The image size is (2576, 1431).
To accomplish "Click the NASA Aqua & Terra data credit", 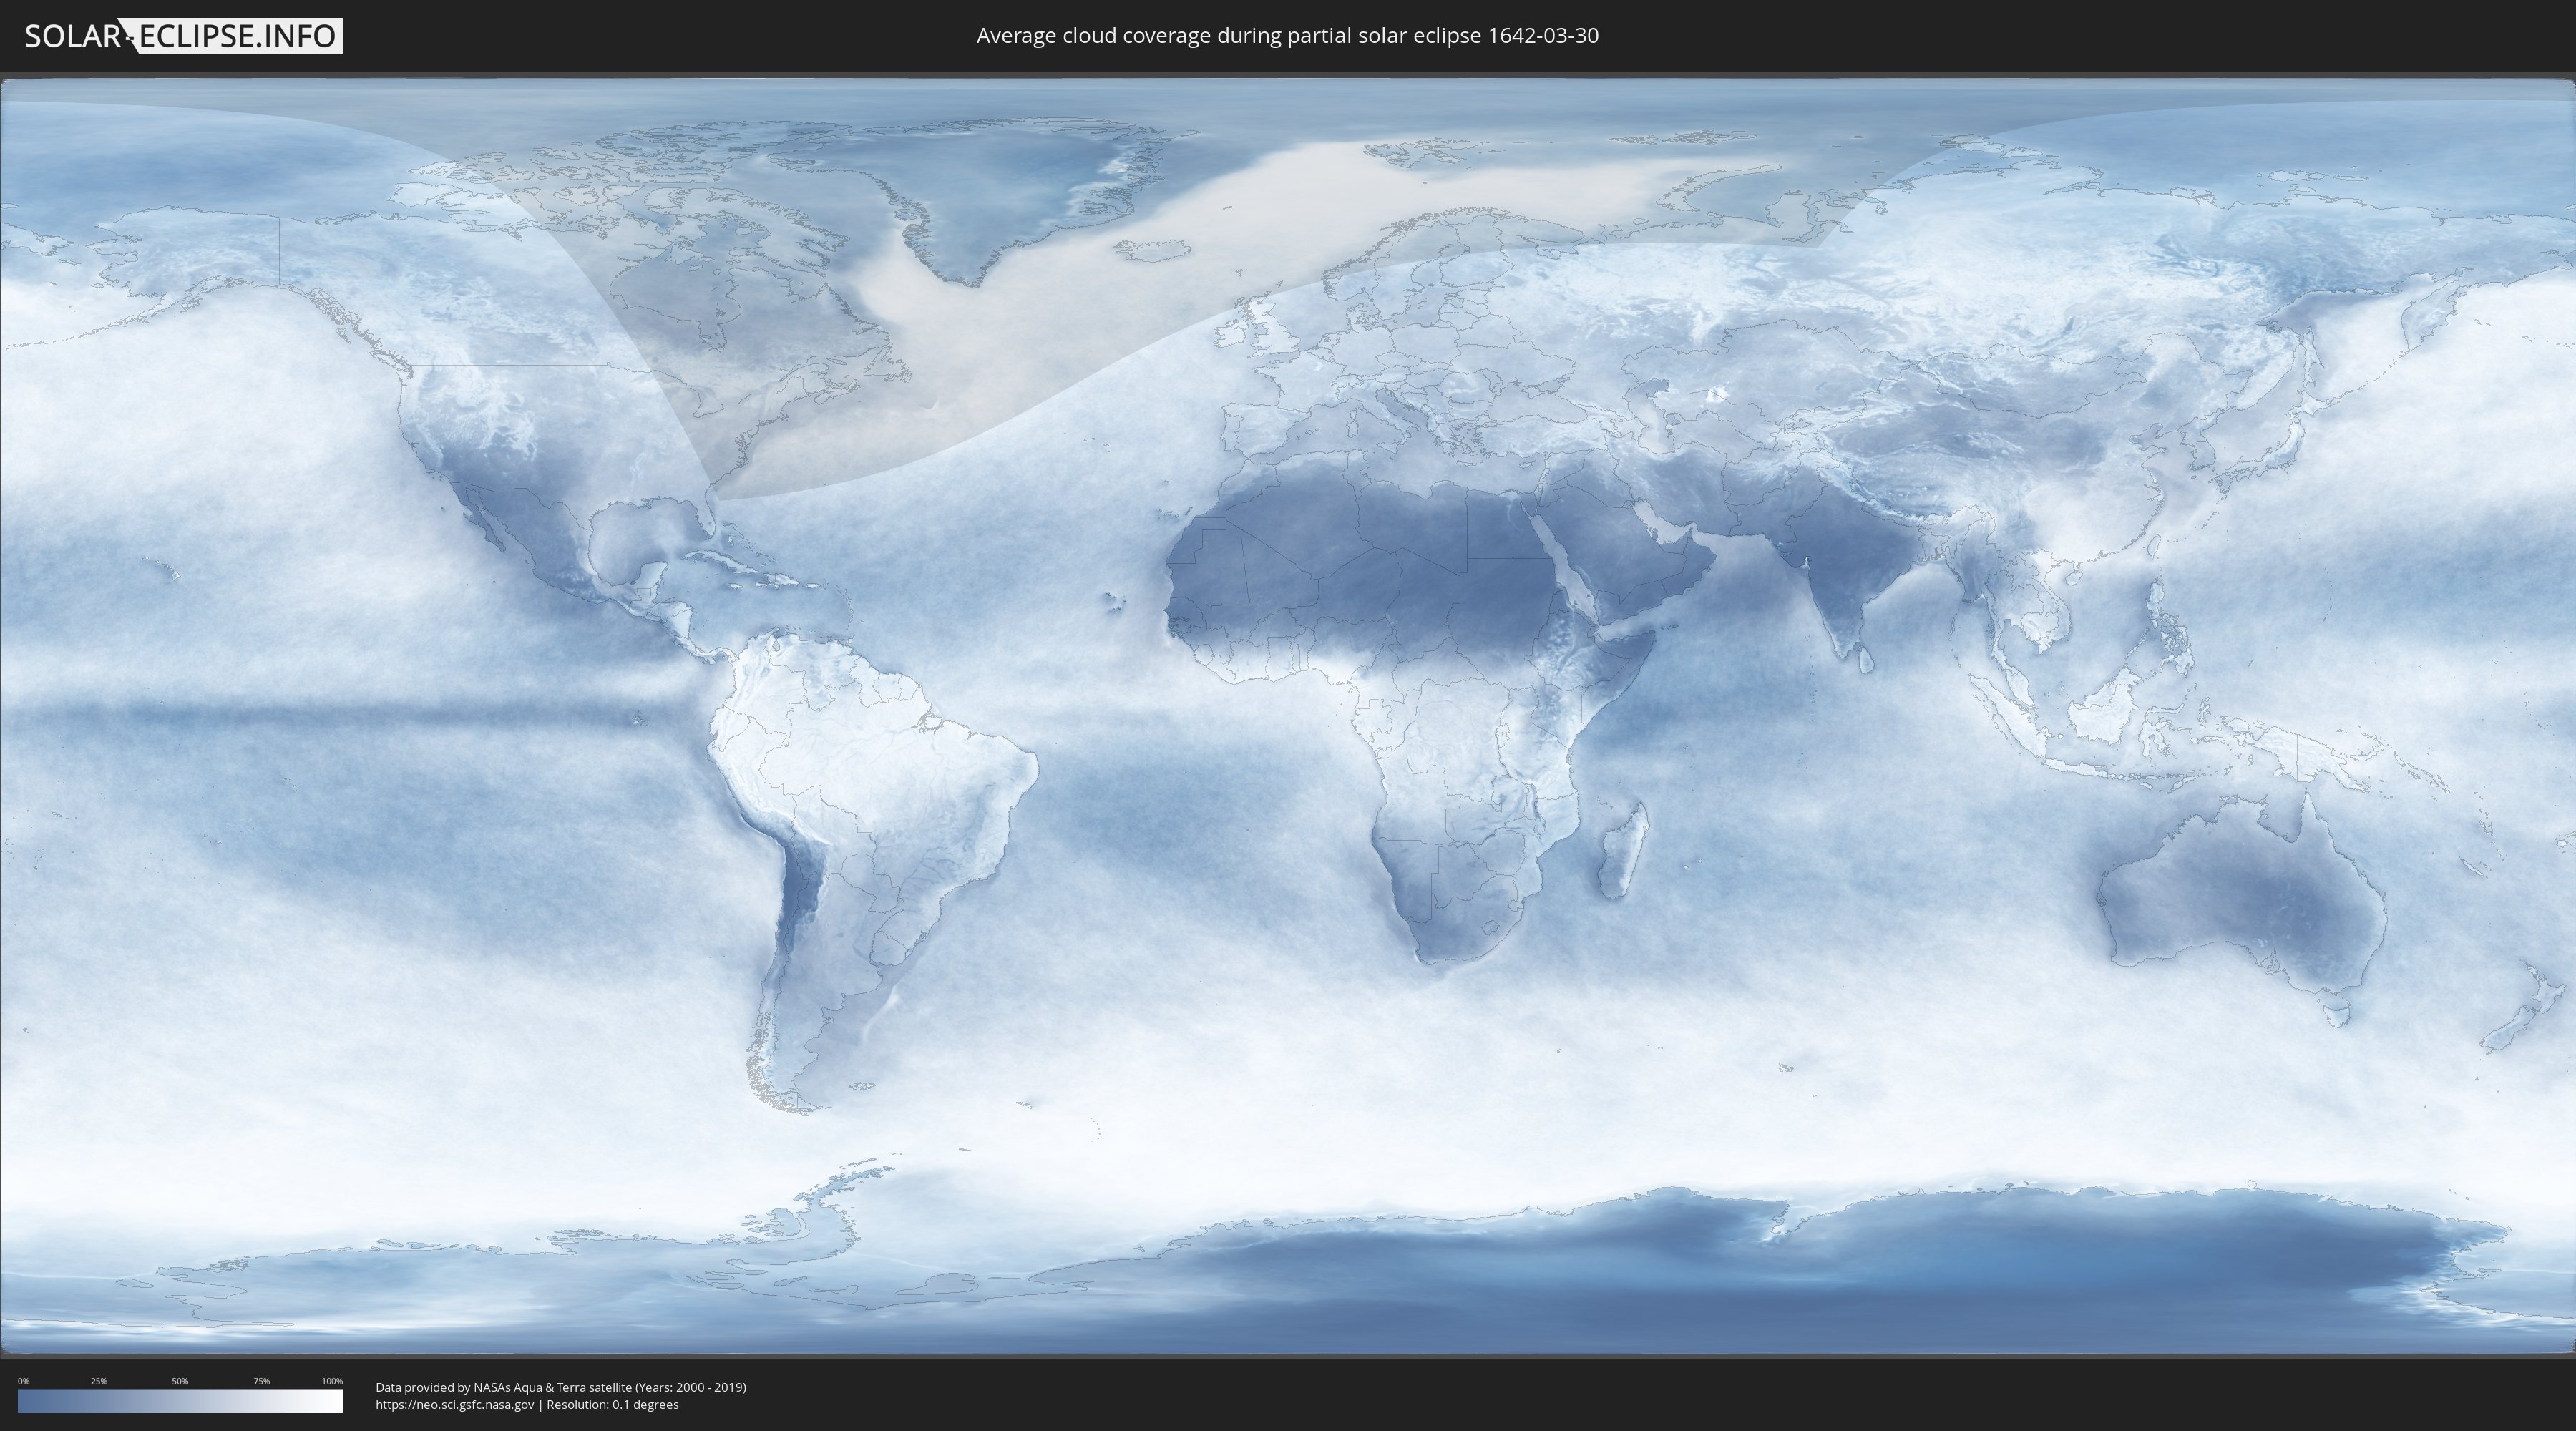I will tap(560, 1387).
